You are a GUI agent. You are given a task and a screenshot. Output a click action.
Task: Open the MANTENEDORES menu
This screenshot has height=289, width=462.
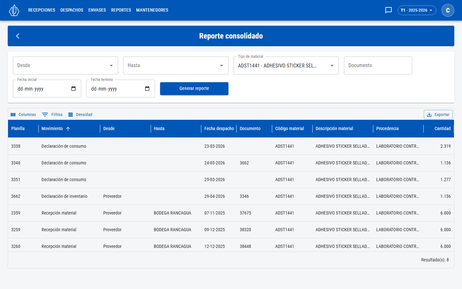[152, 10]
